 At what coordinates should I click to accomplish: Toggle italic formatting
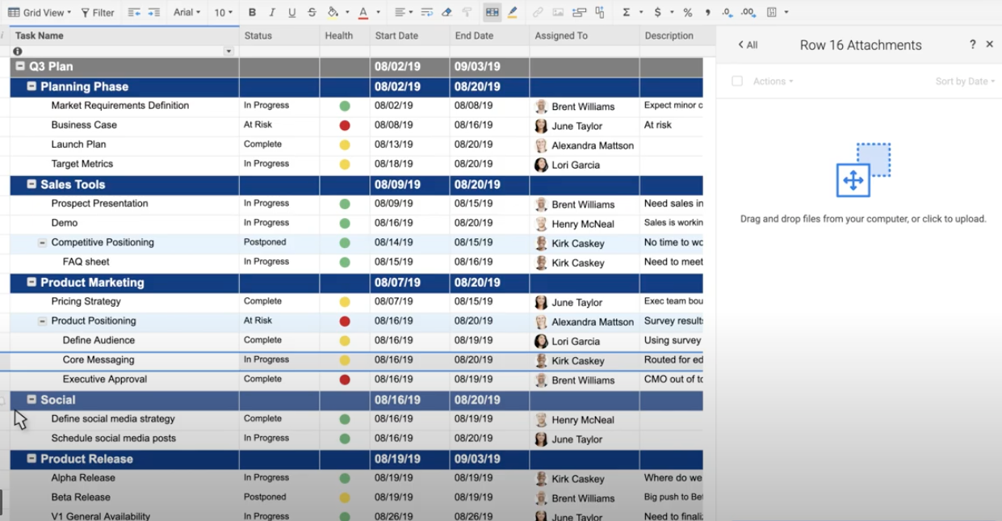click(x=272, y=13)
